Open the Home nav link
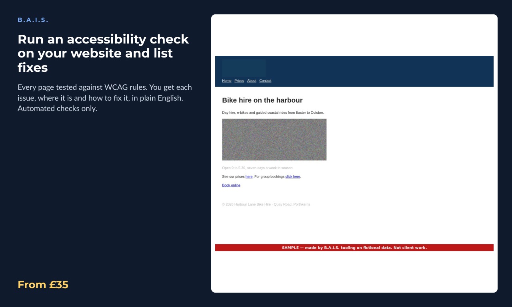This screenshot has height=307, width=512. (x=227, y=81)
